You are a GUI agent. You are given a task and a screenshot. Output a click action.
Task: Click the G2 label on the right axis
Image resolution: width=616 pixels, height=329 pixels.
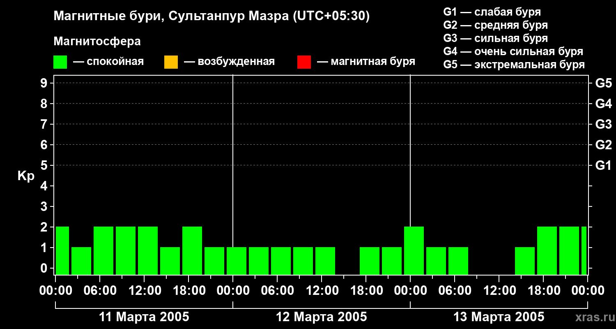coord(604,145)
